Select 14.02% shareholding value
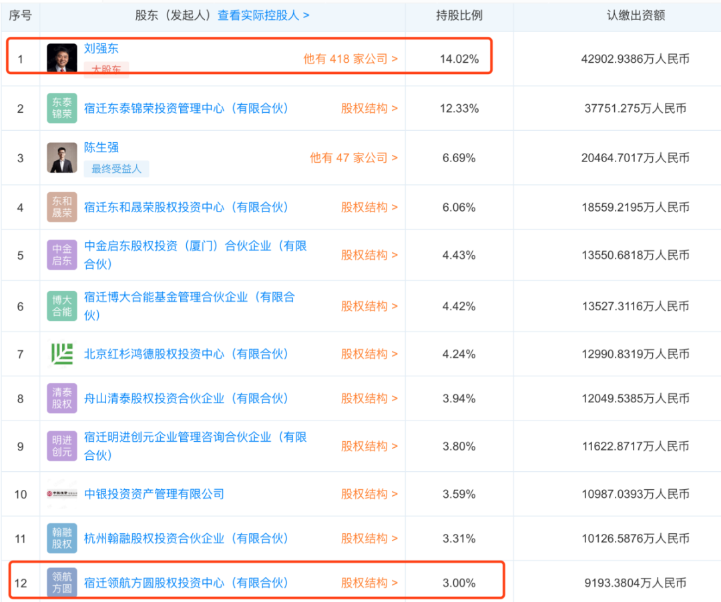721x602 pixels. click(x=459, y=59)
